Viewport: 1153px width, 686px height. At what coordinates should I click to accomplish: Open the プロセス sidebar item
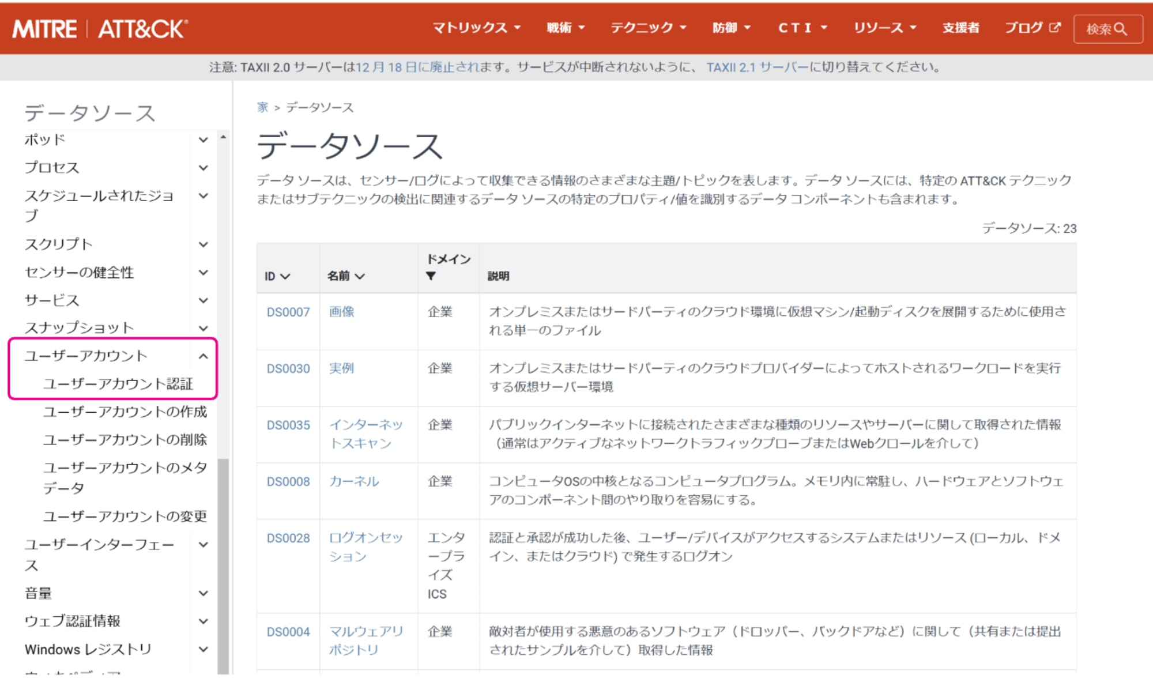click(52, 168)
